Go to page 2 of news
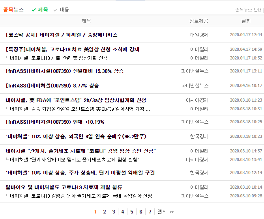264x219 pixels. 105,212
